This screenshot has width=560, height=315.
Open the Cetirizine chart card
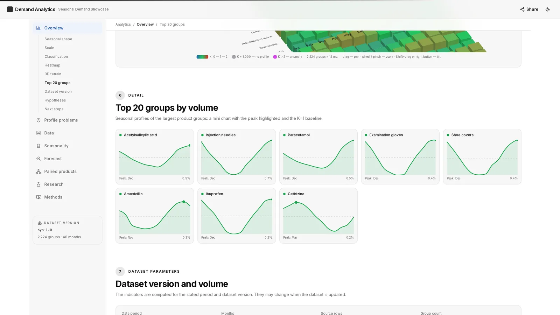[x=318, y=216]
